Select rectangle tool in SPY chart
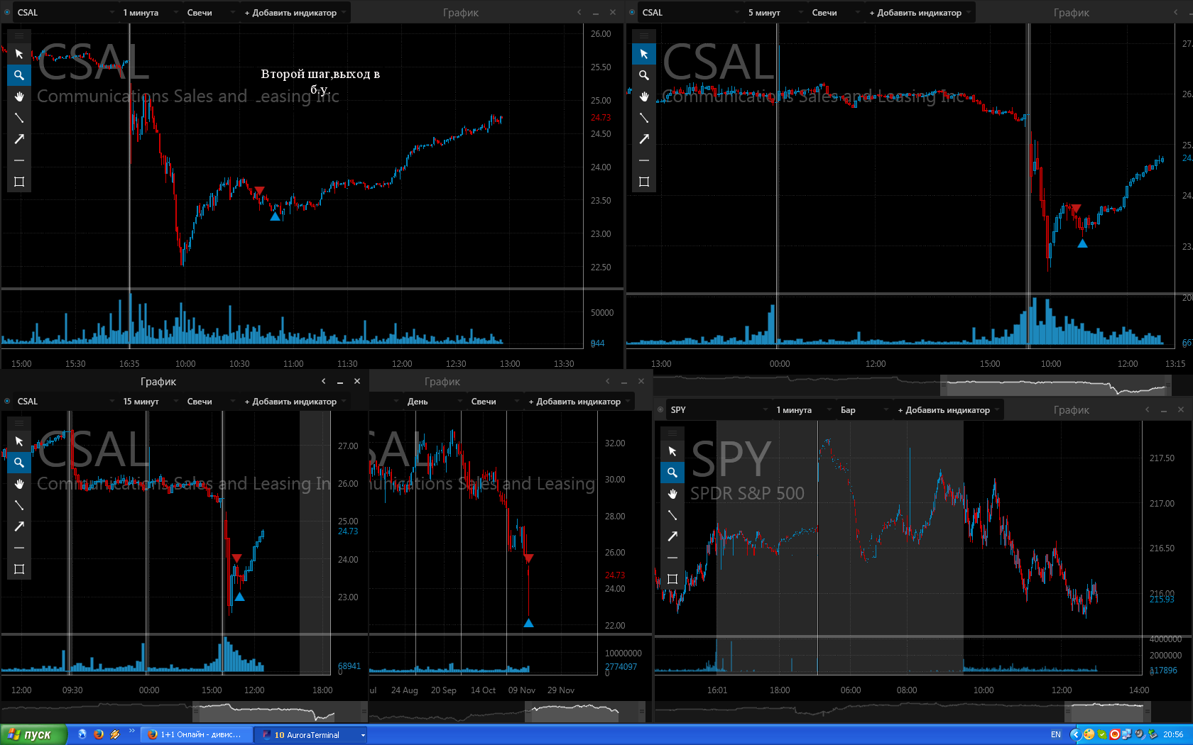Viewport: 1193px width, 745px height. coord(672,579)
